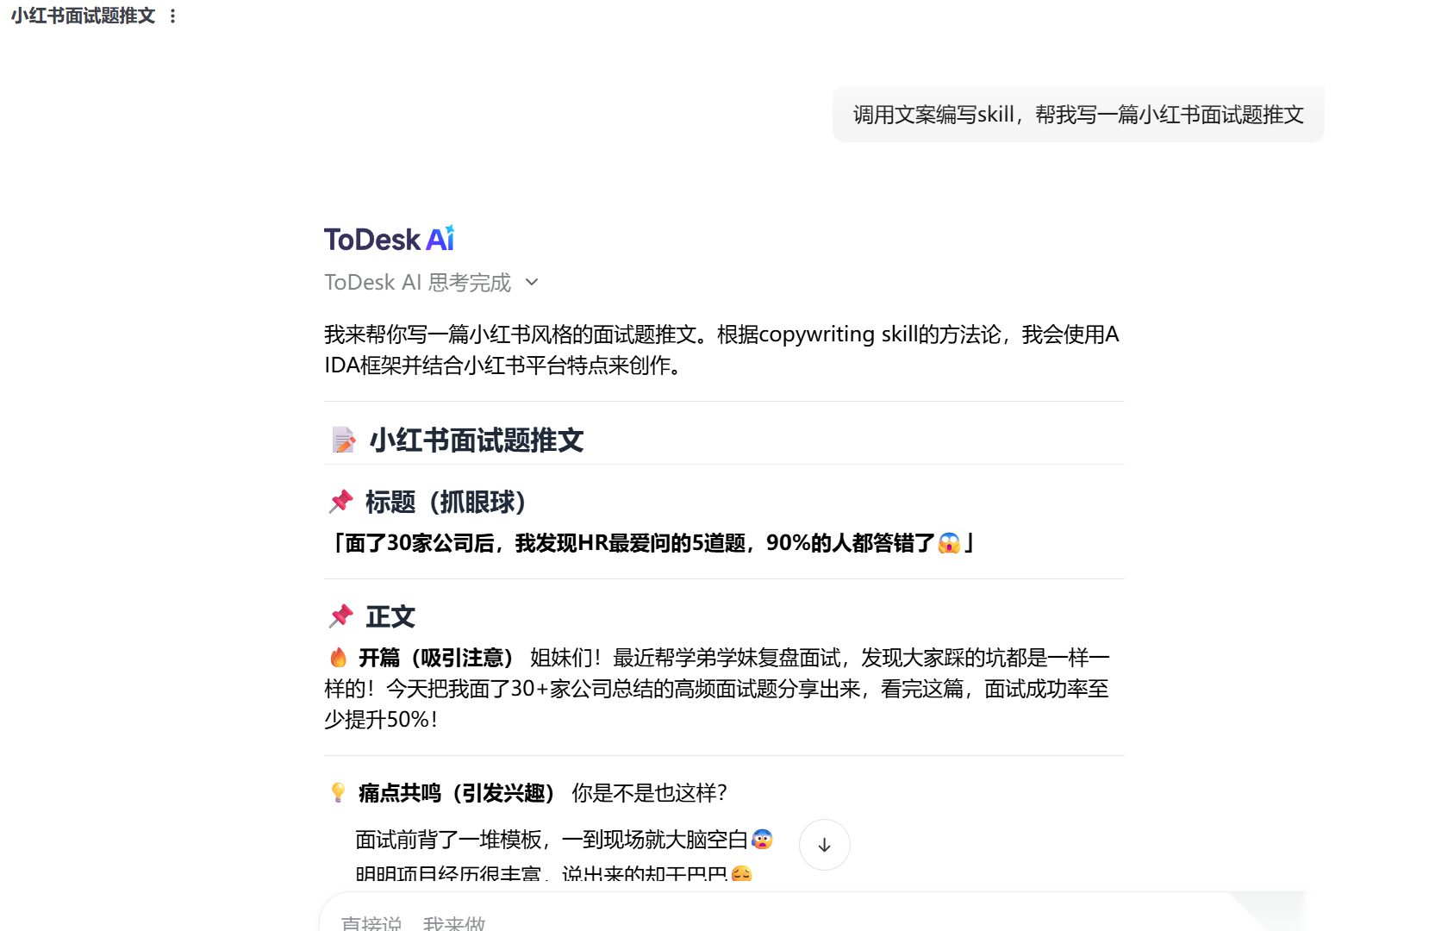
Task: Click the ToDesk AI 思考完成 status text
Action: (418, 282)
